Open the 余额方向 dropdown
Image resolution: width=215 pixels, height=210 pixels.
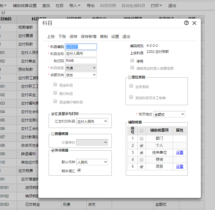pyautogui.click(x=81, y=75)
